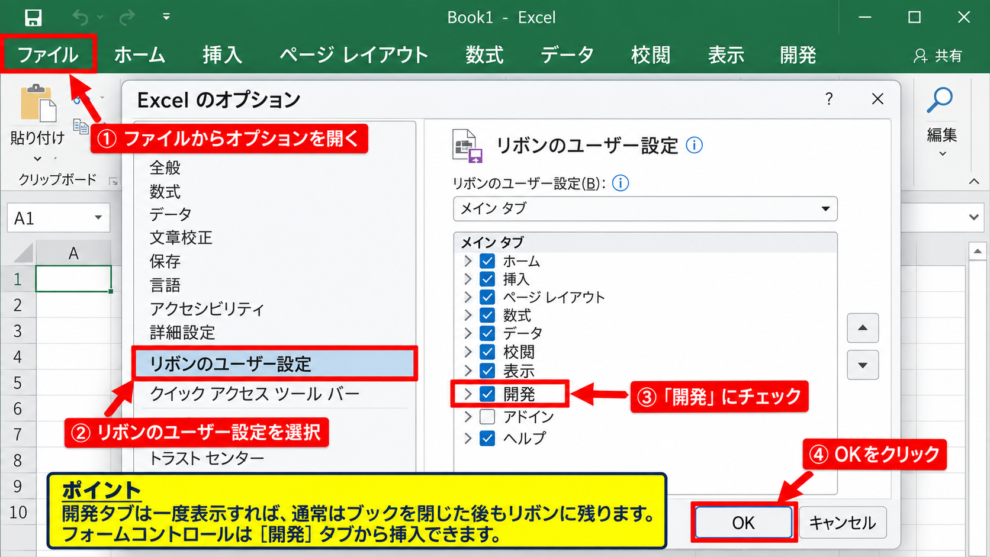The height and width of the screenshot is (557, 990).
Task: Select リボンのユーザー設定 category
Action: point(275,364)
